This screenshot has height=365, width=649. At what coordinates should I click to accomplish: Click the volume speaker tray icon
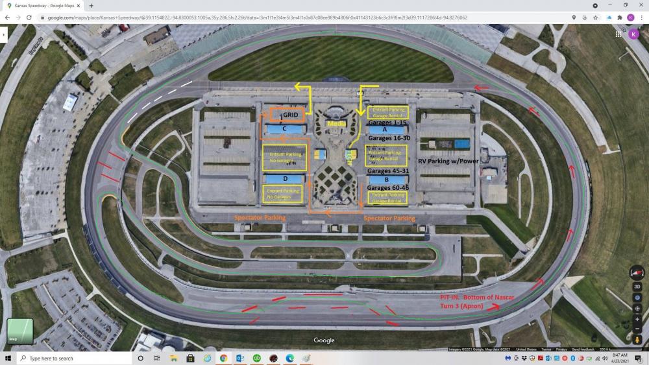coord(605,358)
